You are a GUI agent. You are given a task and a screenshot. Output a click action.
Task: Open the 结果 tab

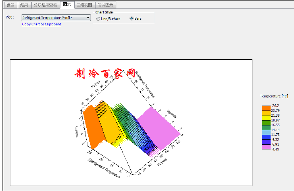(24, 5)
